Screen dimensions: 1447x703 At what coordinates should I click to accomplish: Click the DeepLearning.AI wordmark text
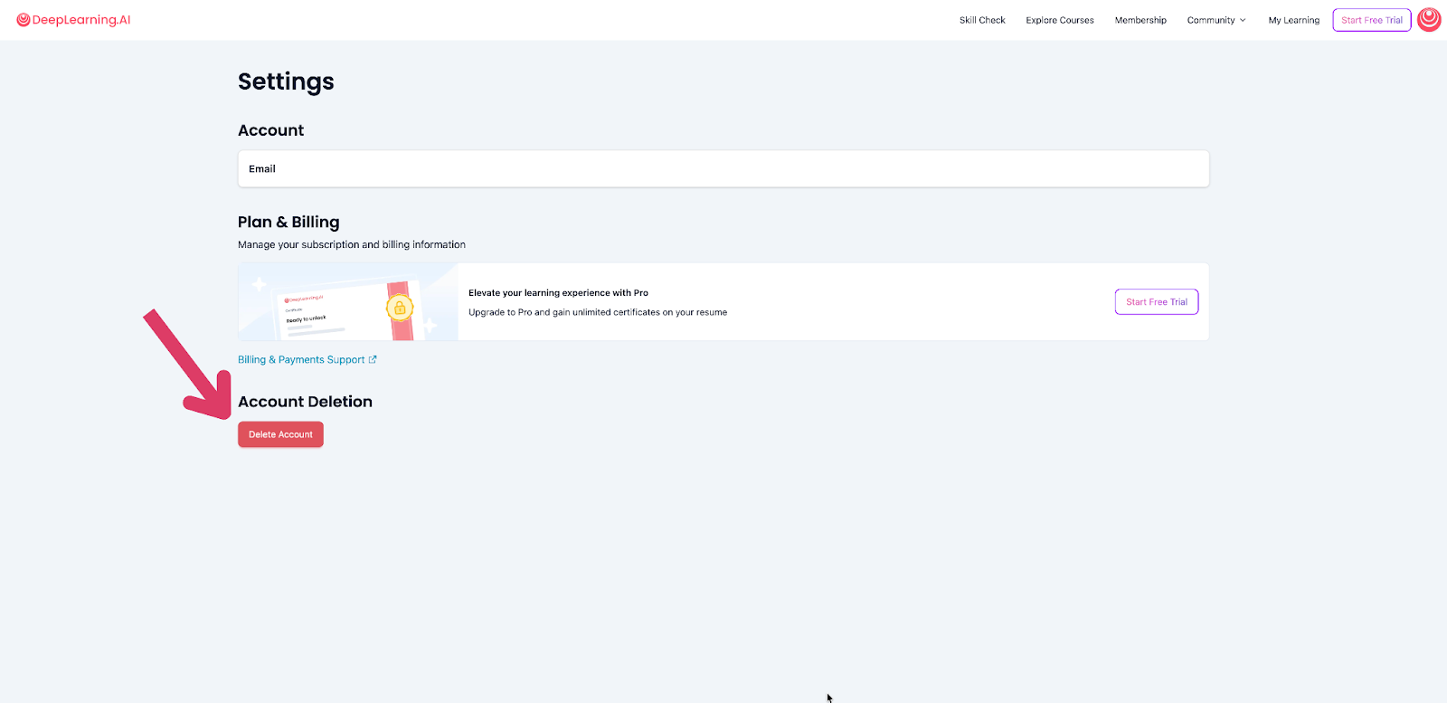(81, 20)
